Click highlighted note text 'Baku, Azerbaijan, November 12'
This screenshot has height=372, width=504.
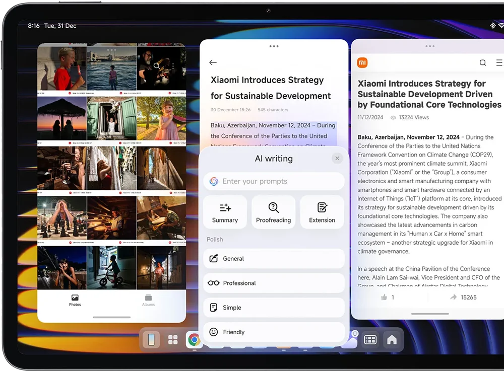(253, 125)
